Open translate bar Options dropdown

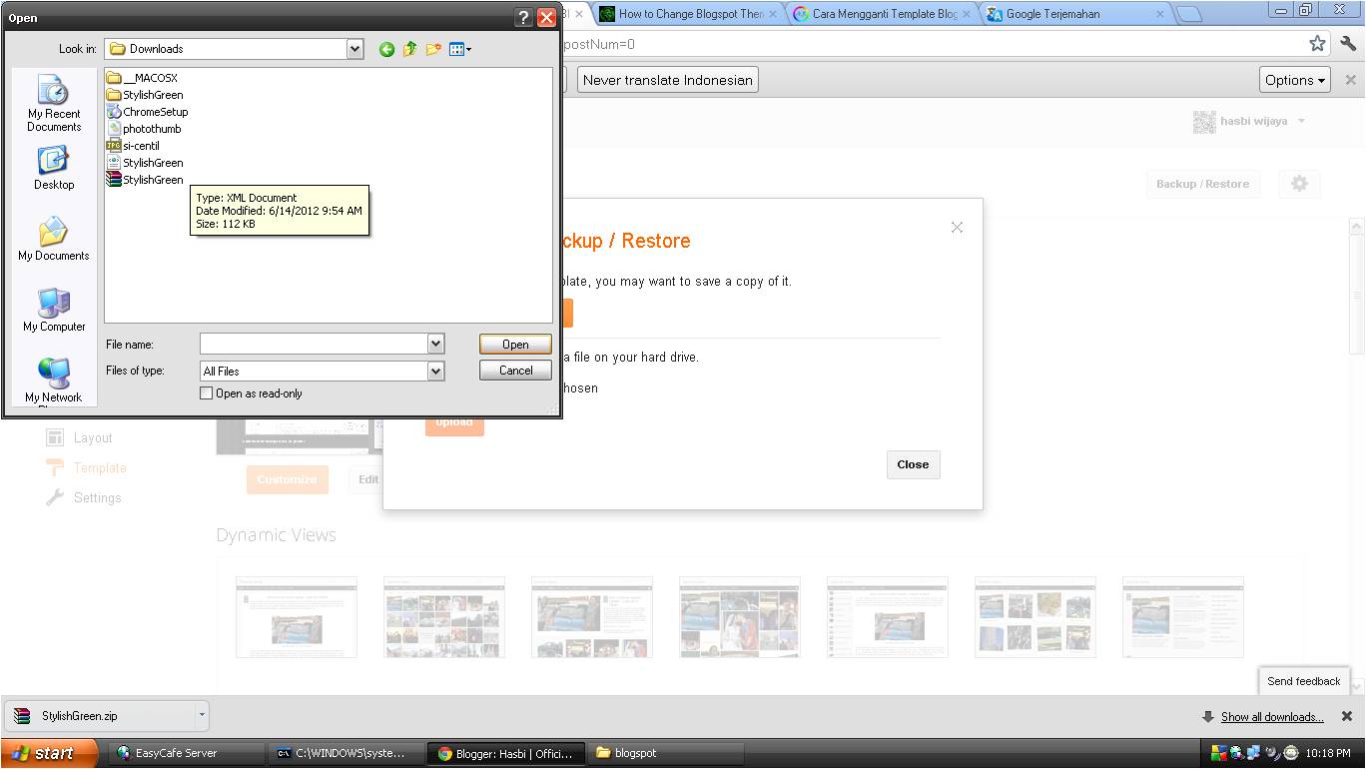(x=1295, y=80)
